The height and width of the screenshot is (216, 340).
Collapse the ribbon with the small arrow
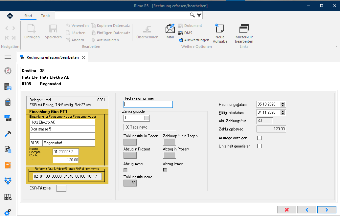[x=336, y=47]
